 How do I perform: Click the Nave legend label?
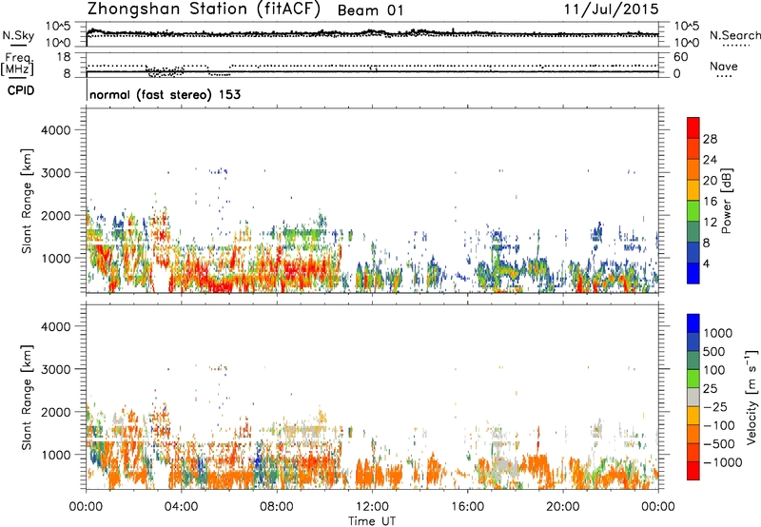tap(723, 66)
